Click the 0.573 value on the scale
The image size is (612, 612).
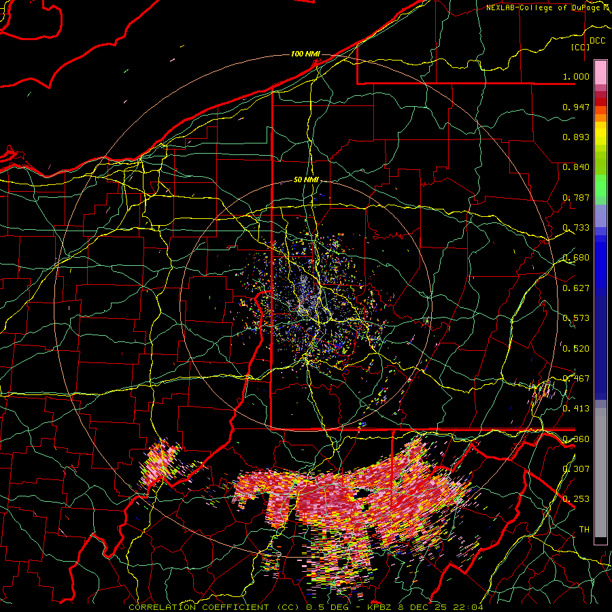(x=576, y=318)
